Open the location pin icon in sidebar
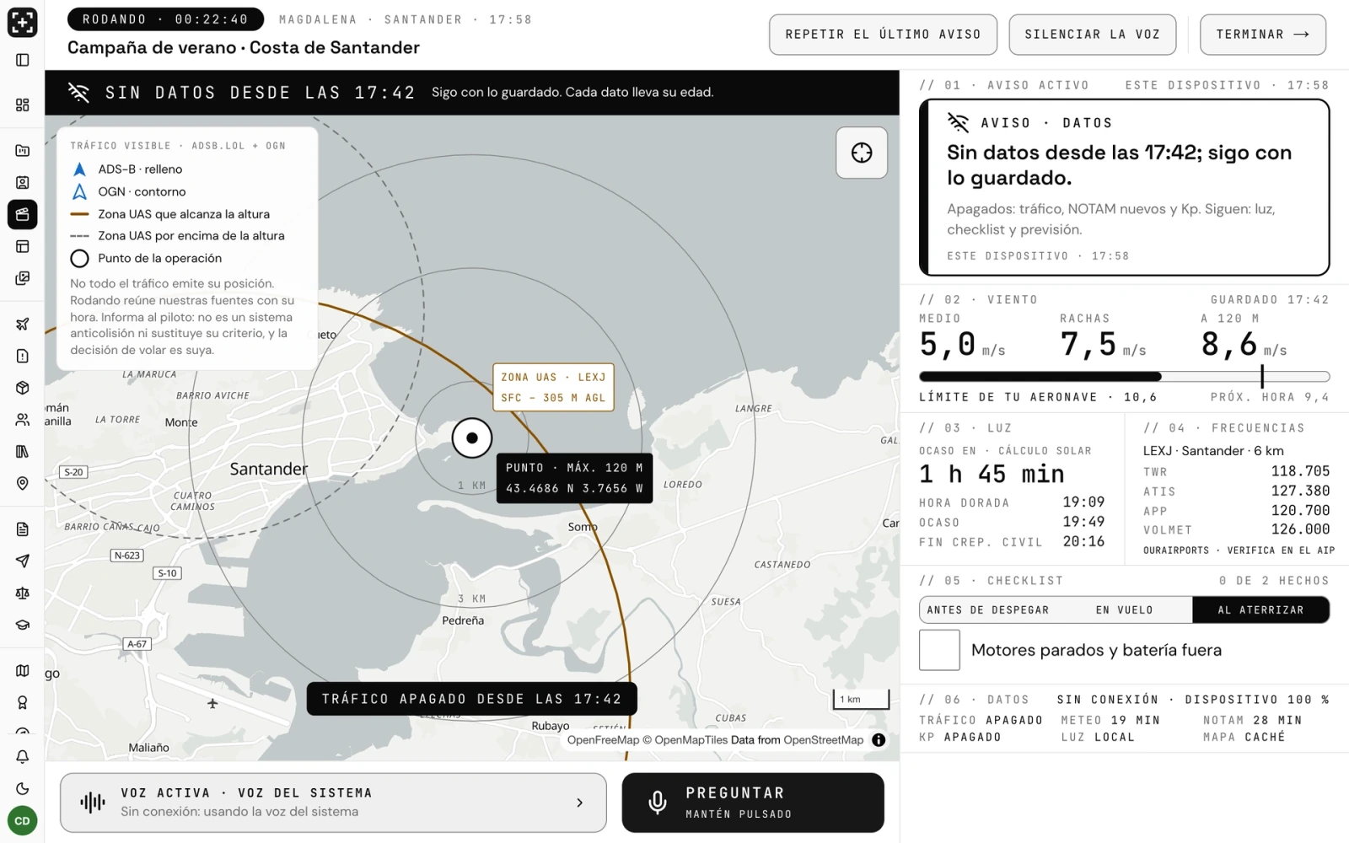The height and width of the screenshot is (843, 1349). tap(23, 483)
